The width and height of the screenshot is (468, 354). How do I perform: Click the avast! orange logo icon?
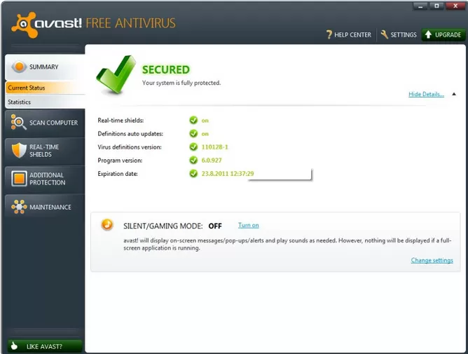(23, 25)
